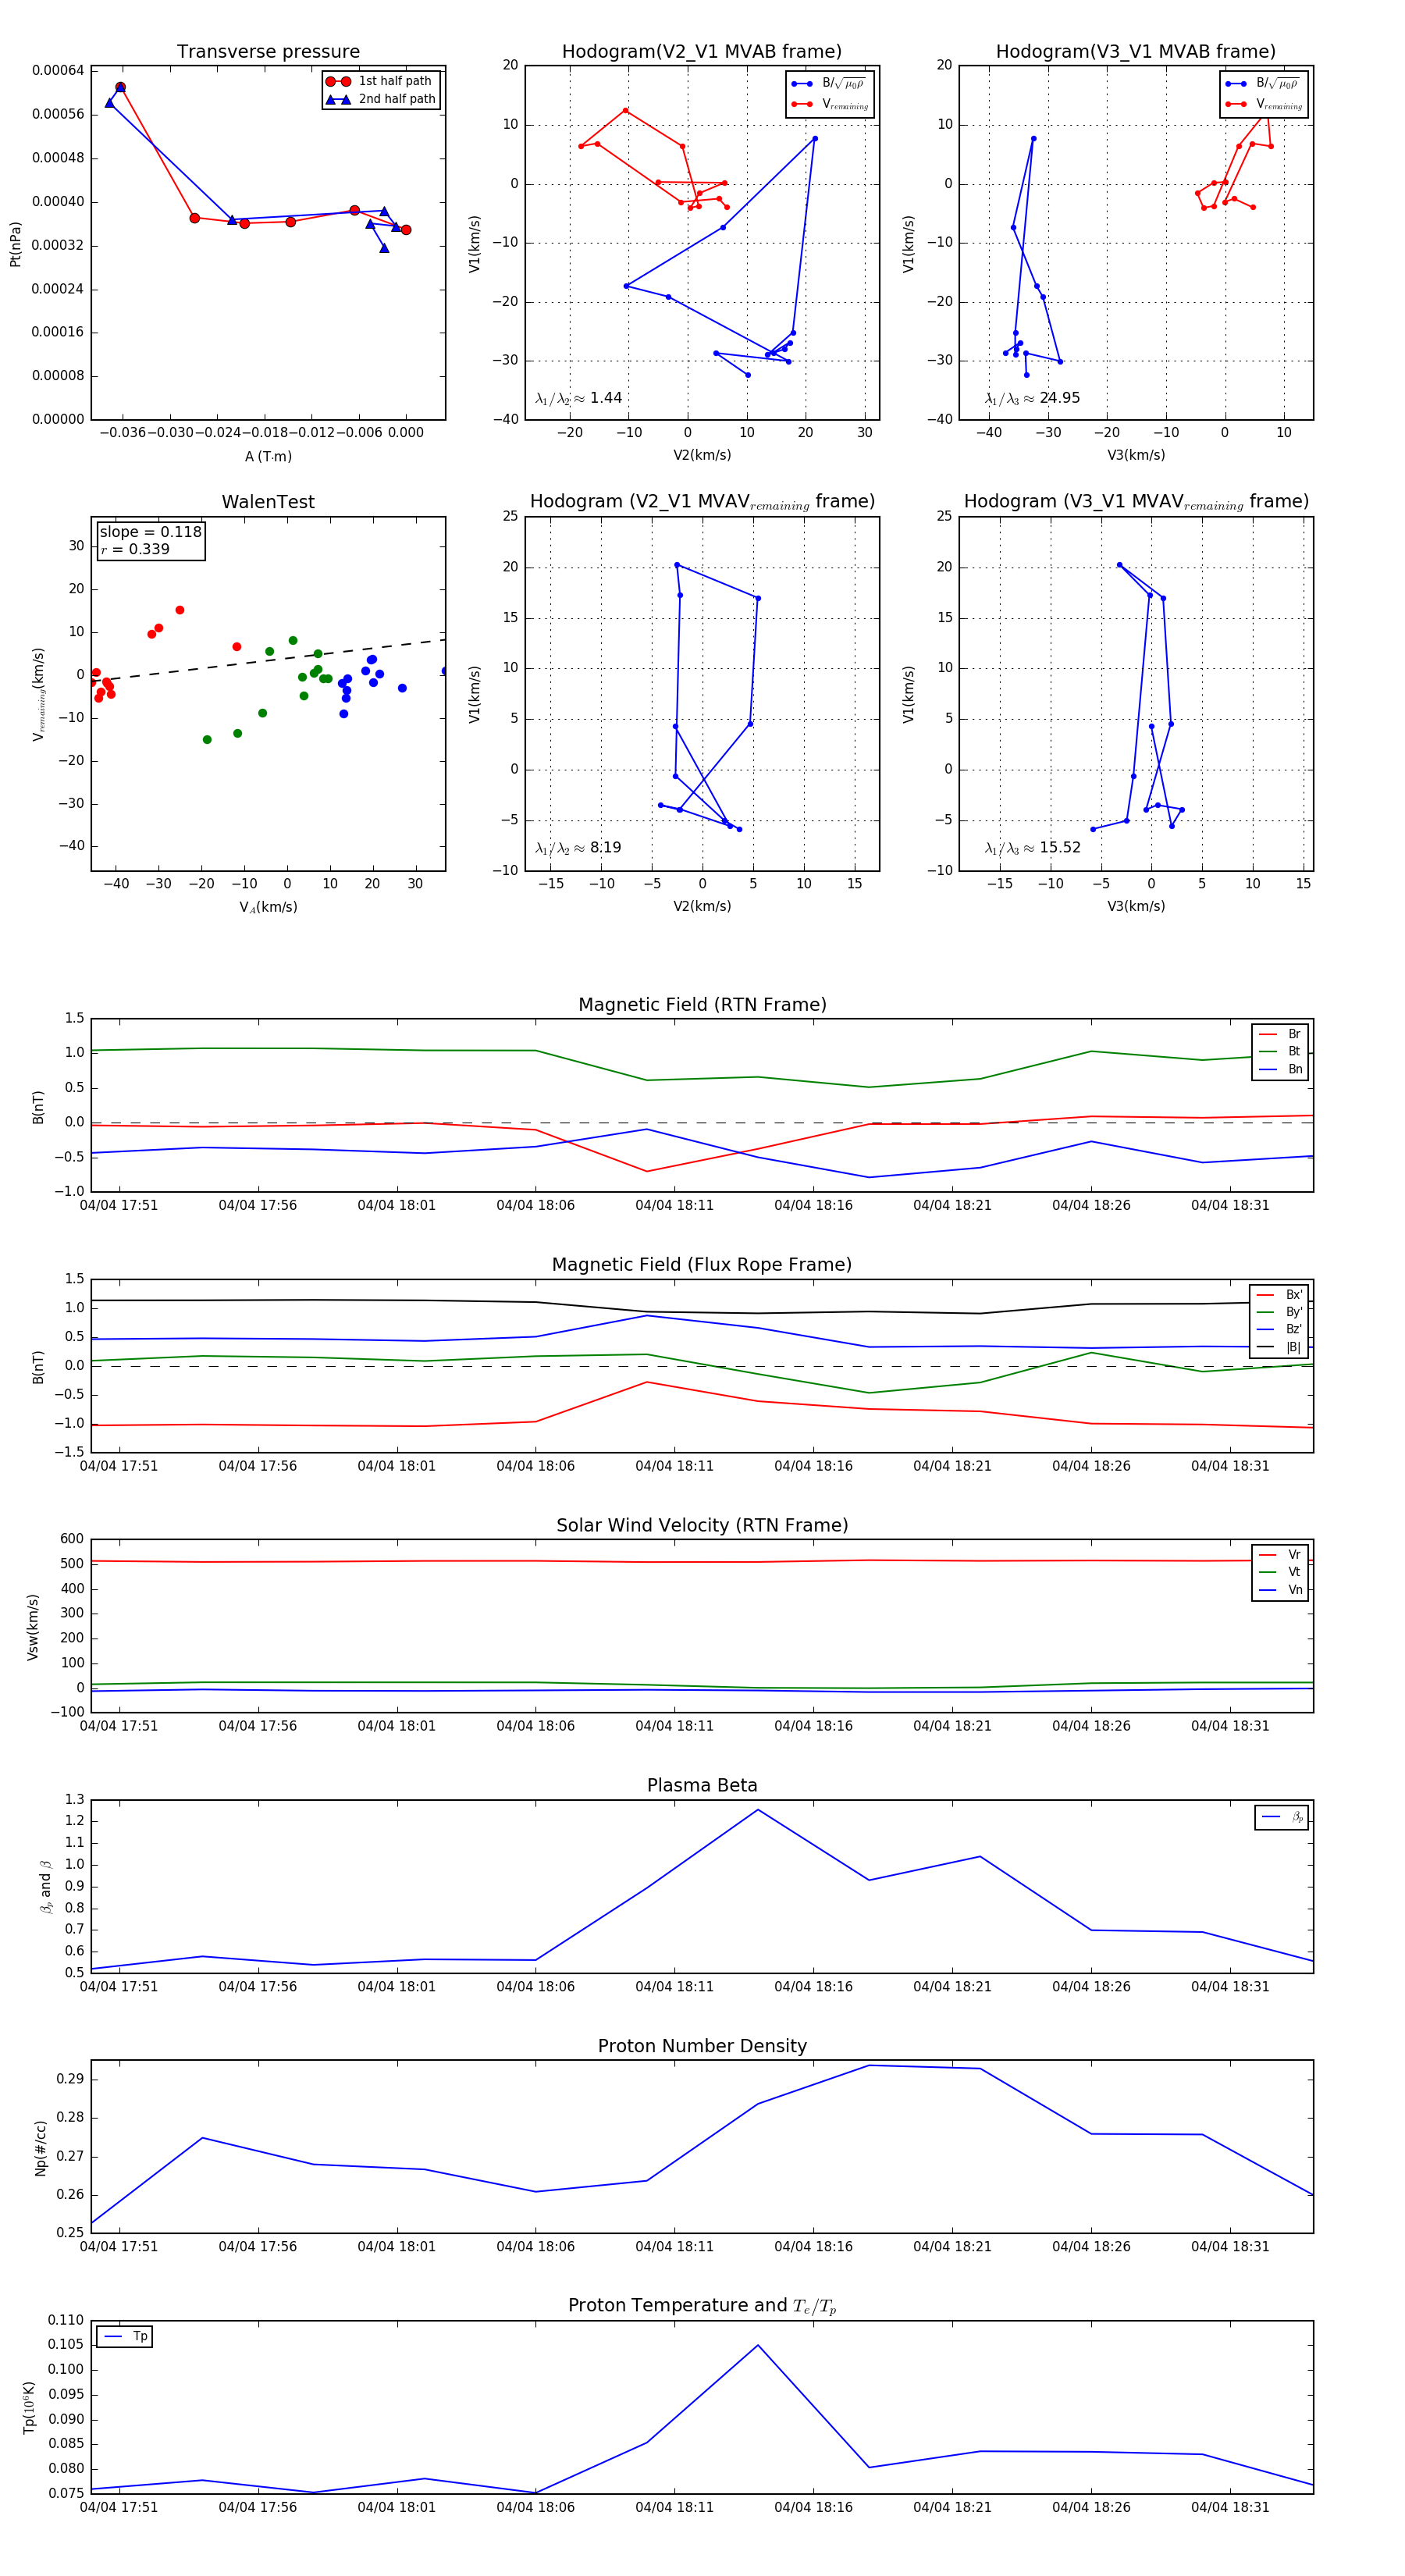This screenshot has height=2576, width=1405.
Task: Click the 'Pt(nPa)' axis label
Action: pos(15,244)
